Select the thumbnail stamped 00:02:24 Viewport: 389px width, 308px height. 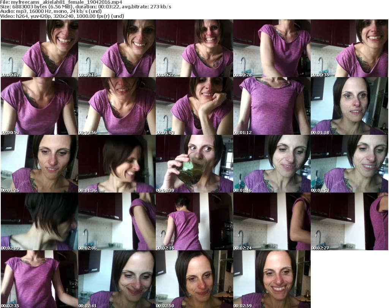[x=272, y=221]
